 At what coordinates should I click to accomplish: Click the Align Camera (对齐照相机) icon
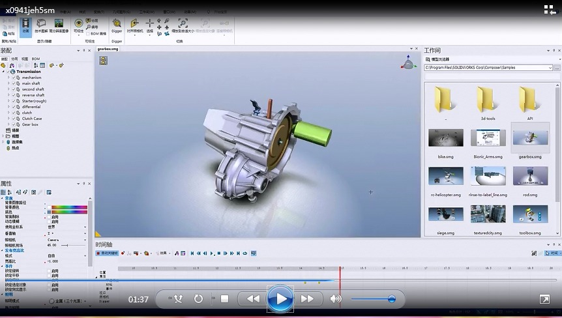pyautogui.click(x=134, y=25)
